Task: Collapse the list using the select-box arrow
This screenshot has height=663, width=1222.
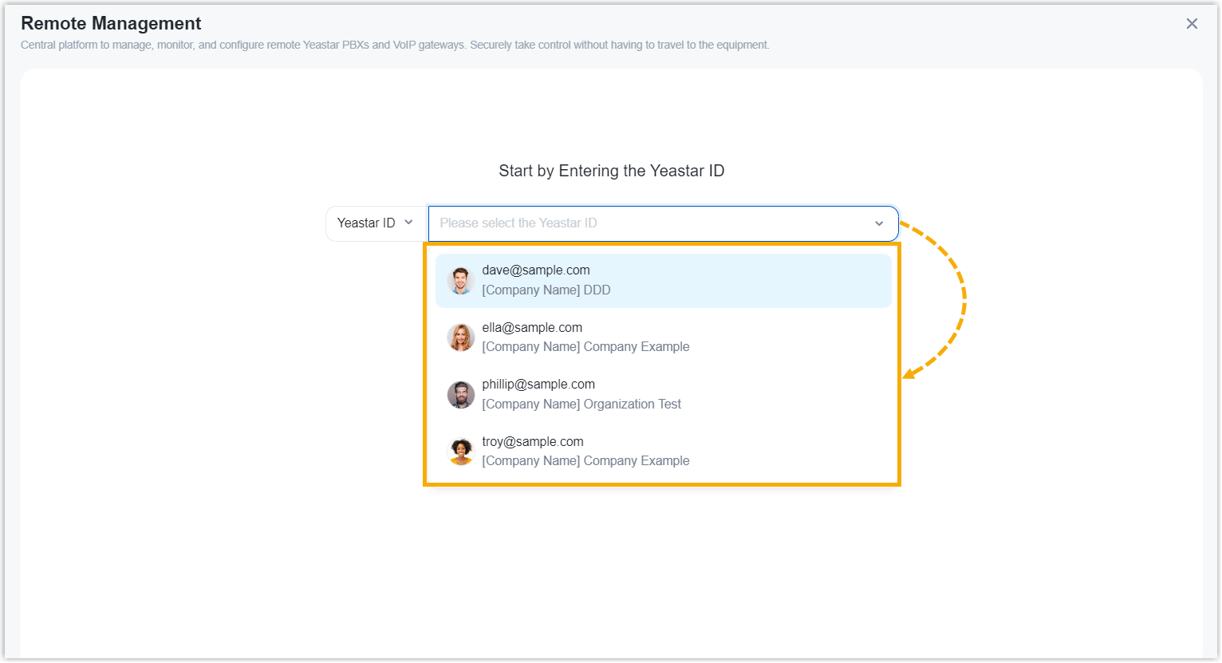Action: tap(879, 224)
